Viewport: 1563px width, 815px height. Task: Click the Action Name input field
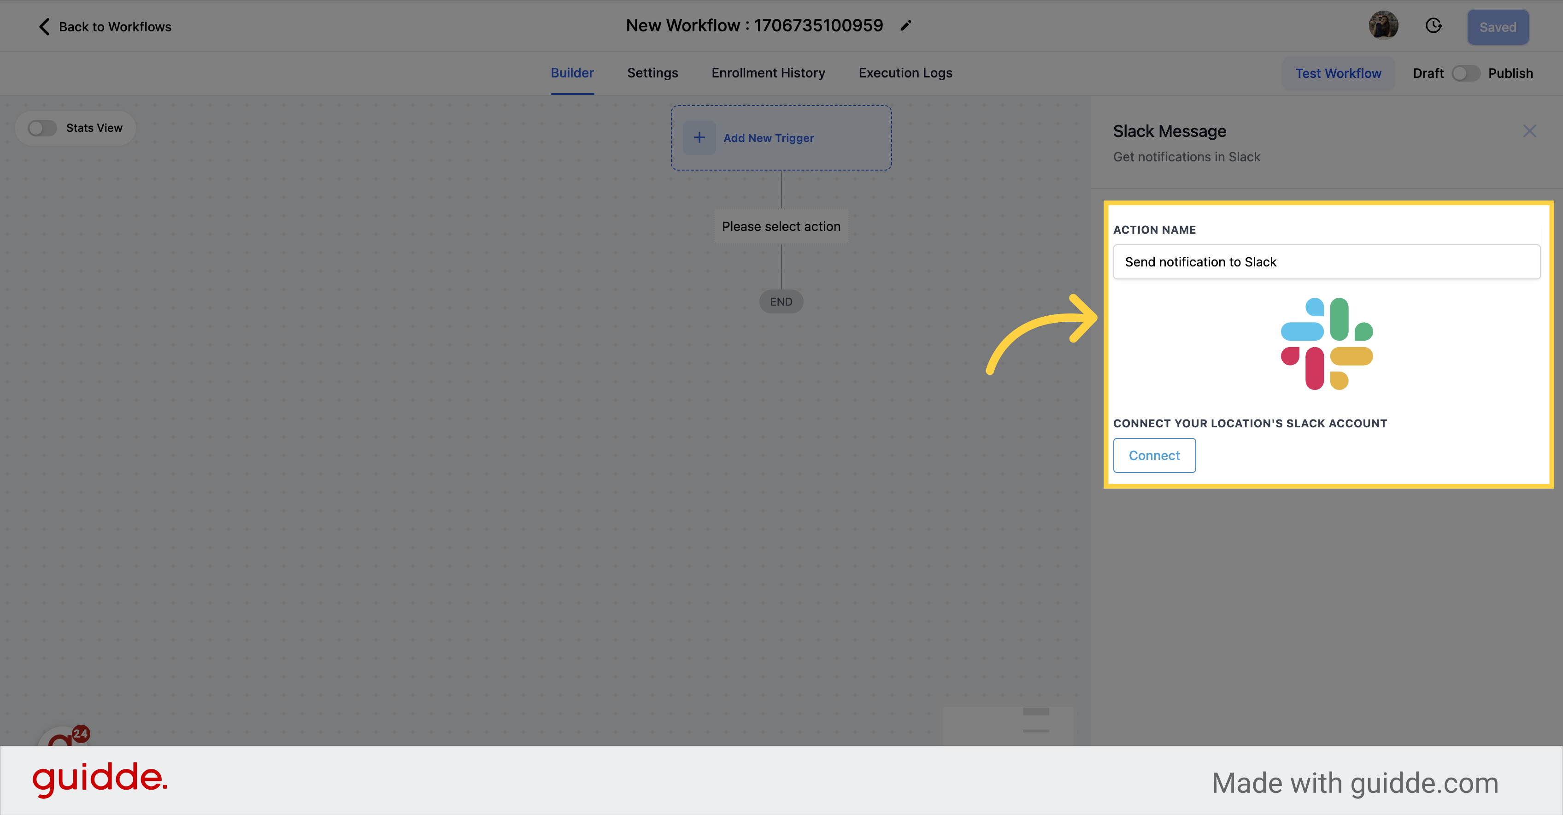pyautogui.click(x=1326, y=261)
